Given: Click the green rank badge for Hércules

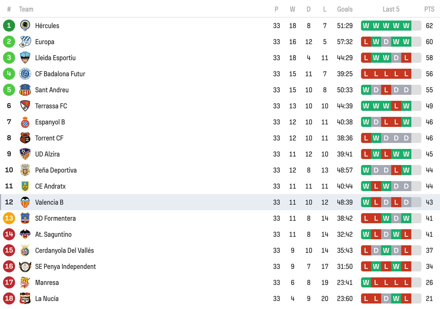Looking at the screenshot, I should pos(9,26).
